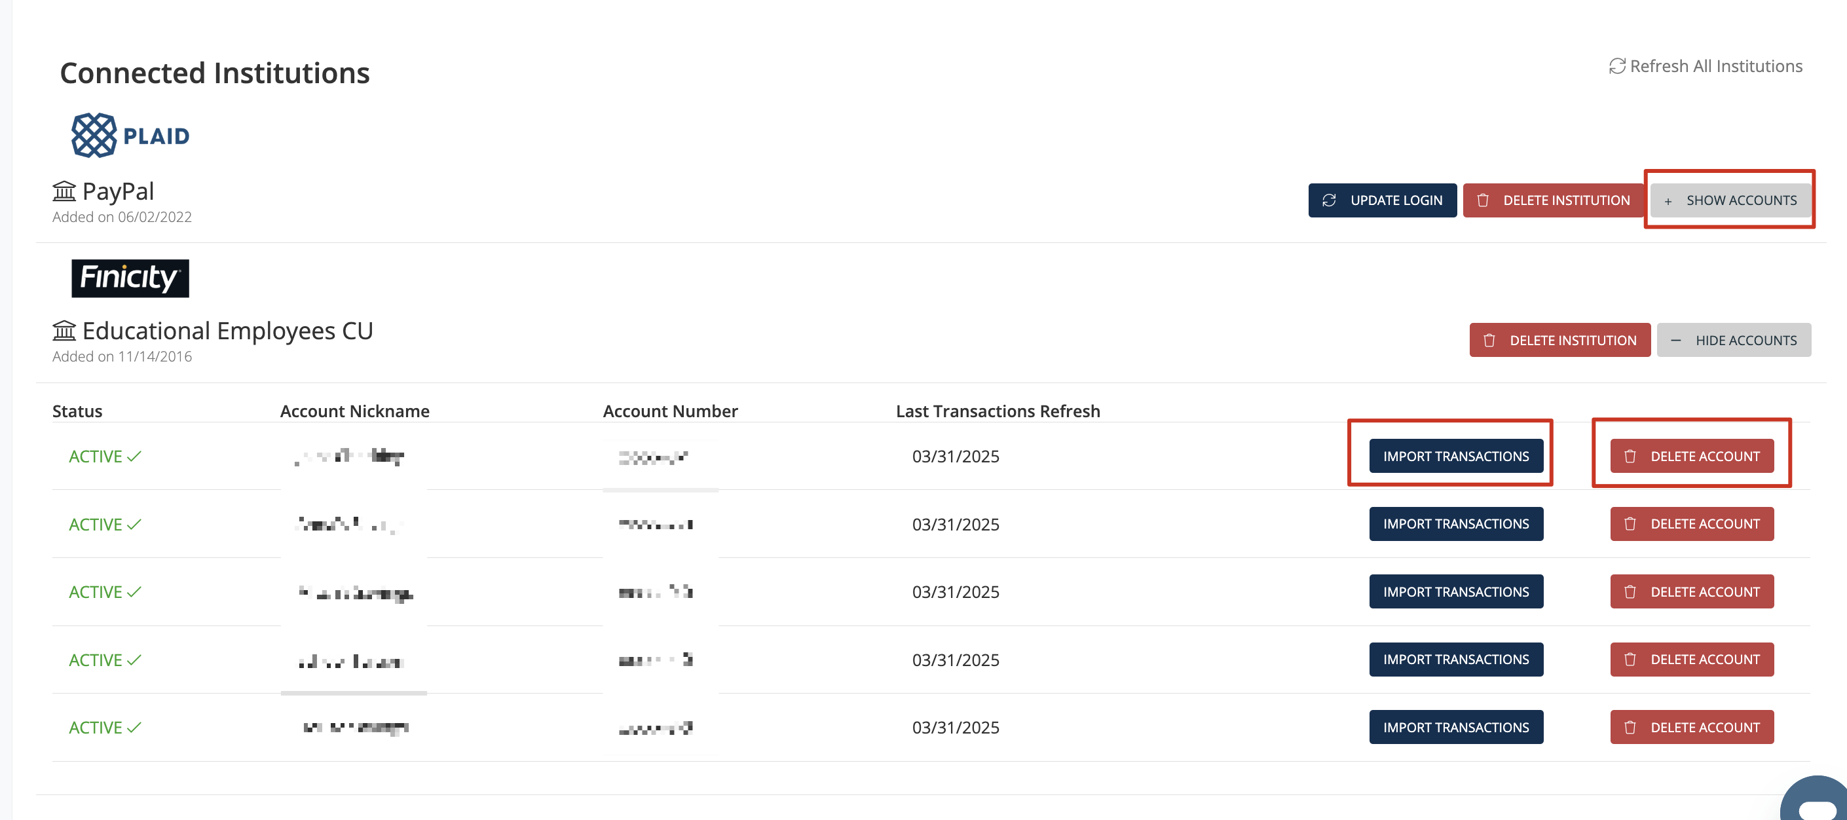
Task: Click refresh icon in Update Login button
Action: click(1329, 200)
